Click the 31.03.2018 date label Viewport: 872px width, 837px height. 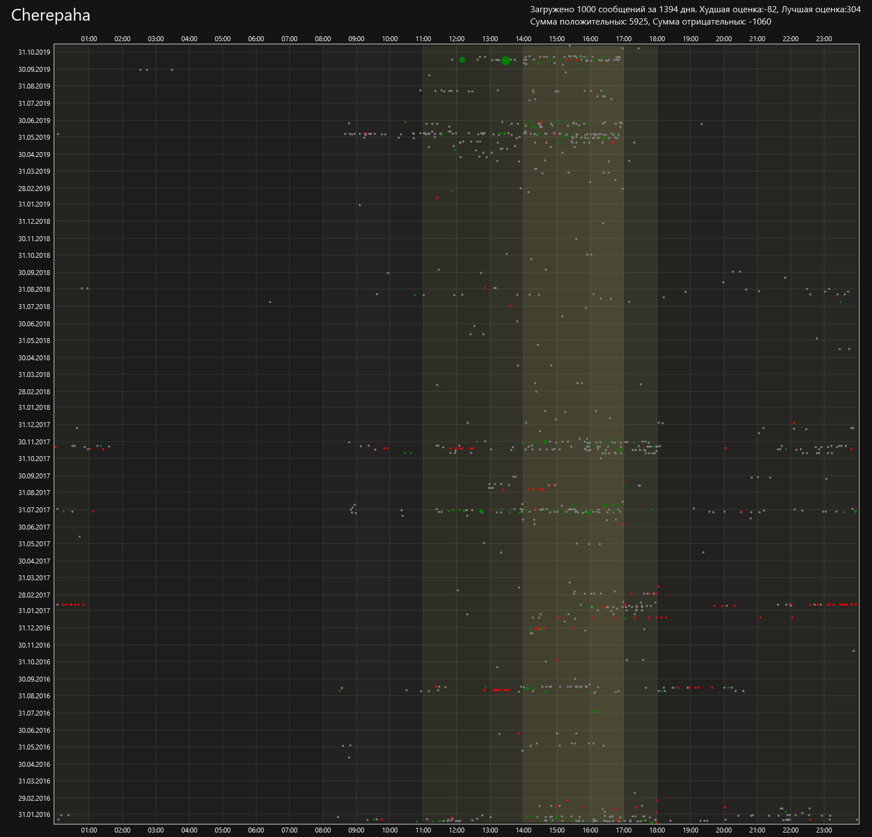click(34, 375)
